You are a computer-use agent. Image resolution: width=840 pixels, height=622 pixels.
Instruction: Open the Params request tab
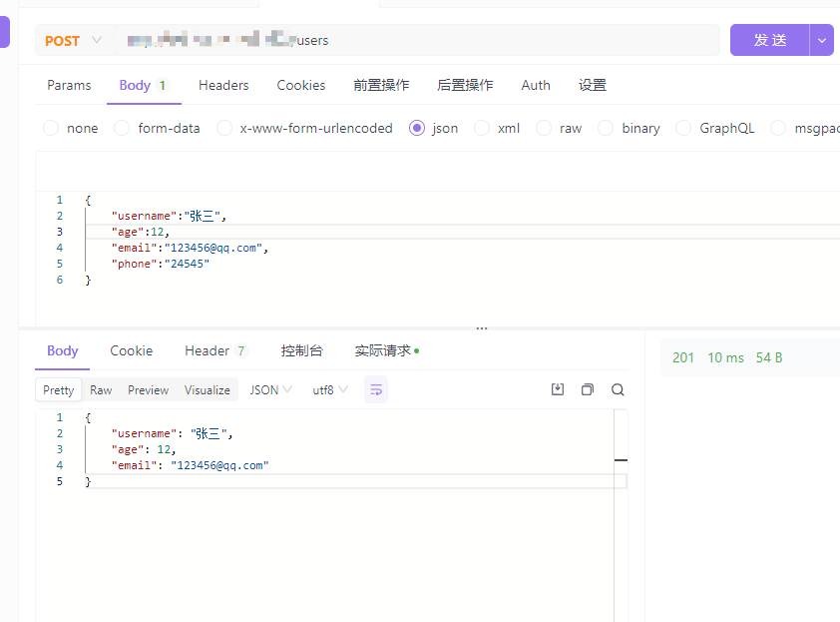click(69, 85)
